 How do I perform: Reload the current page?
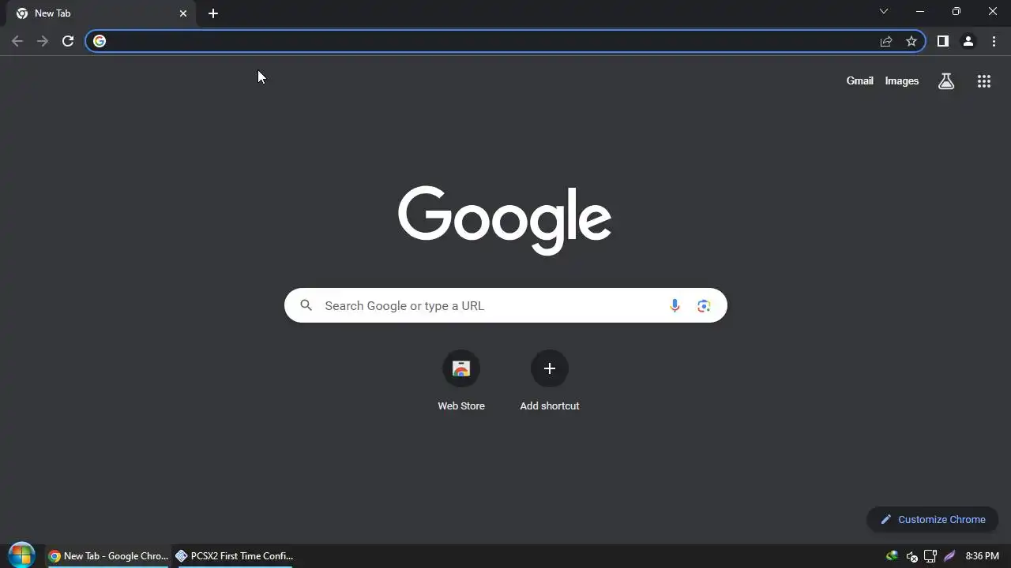point(68,41)
